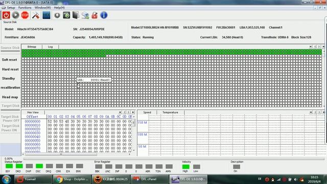Open the hammer and tools icon
Image resolution: width=327 pixels, height=184 pixels.
36,15
